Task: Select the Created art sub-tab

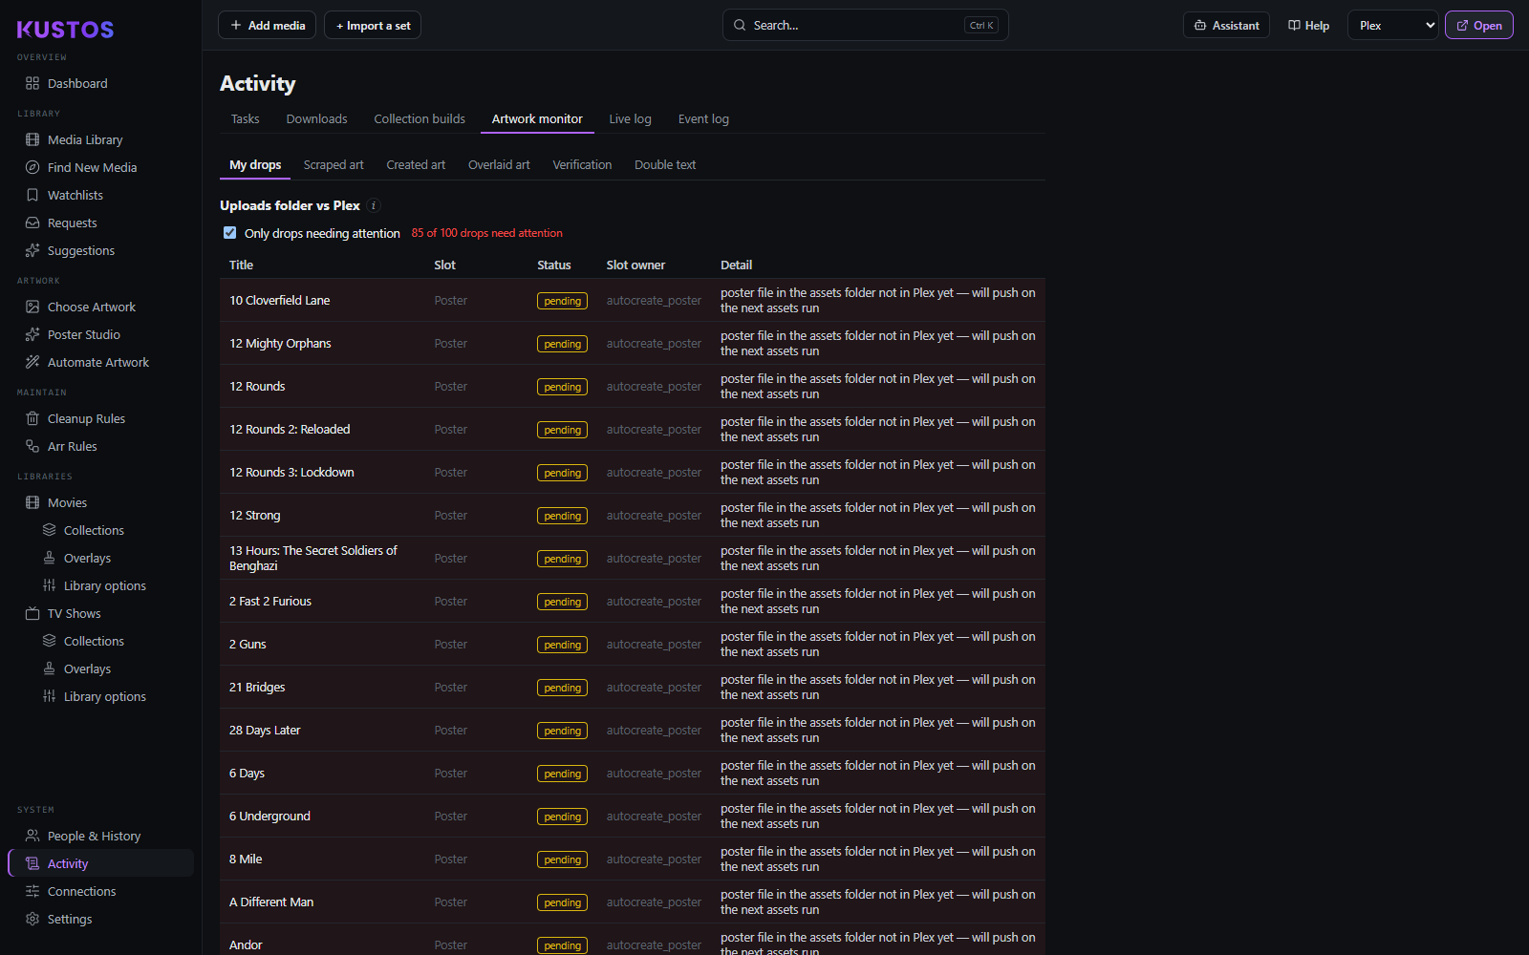Action: [416, 165]
